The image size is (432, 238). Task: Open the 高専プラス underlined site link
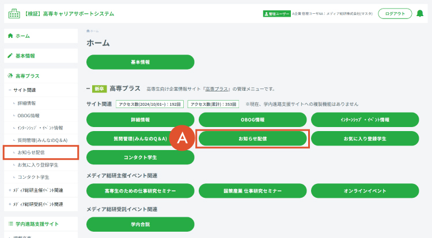[217, 89]
